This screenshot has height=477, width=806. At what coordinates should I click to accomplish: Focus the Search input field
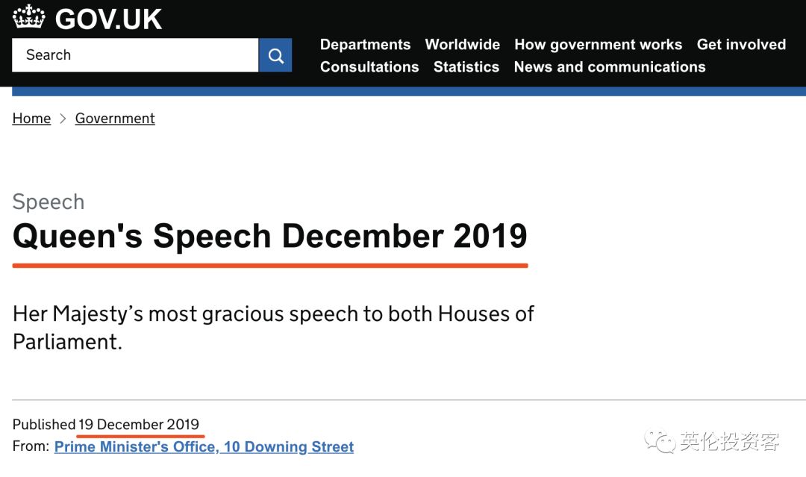click(x=135, y=55)
